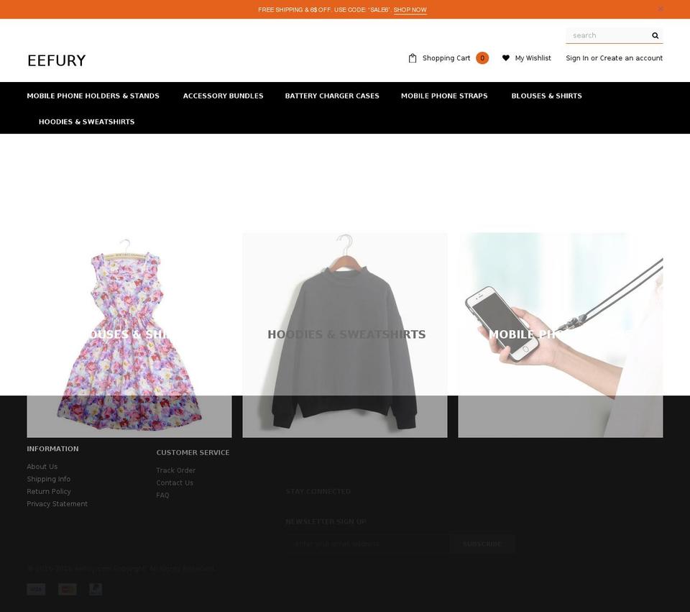Close the free shipping promo banner
The height and width of the screenshot is (612, 690).
click(661, 9)
